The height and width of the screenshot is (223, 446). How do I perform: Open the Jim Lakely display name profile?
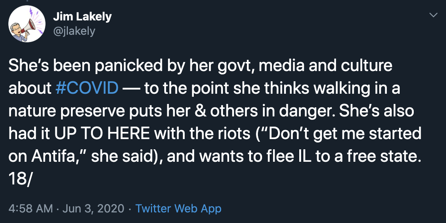82,16
